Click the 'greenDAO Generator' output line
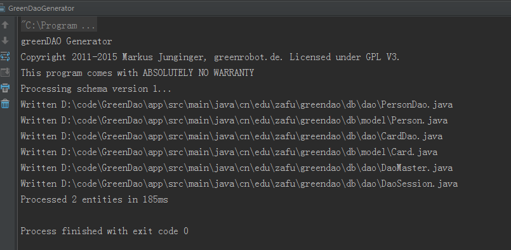The image size is (511, 250). pos(67,42)
